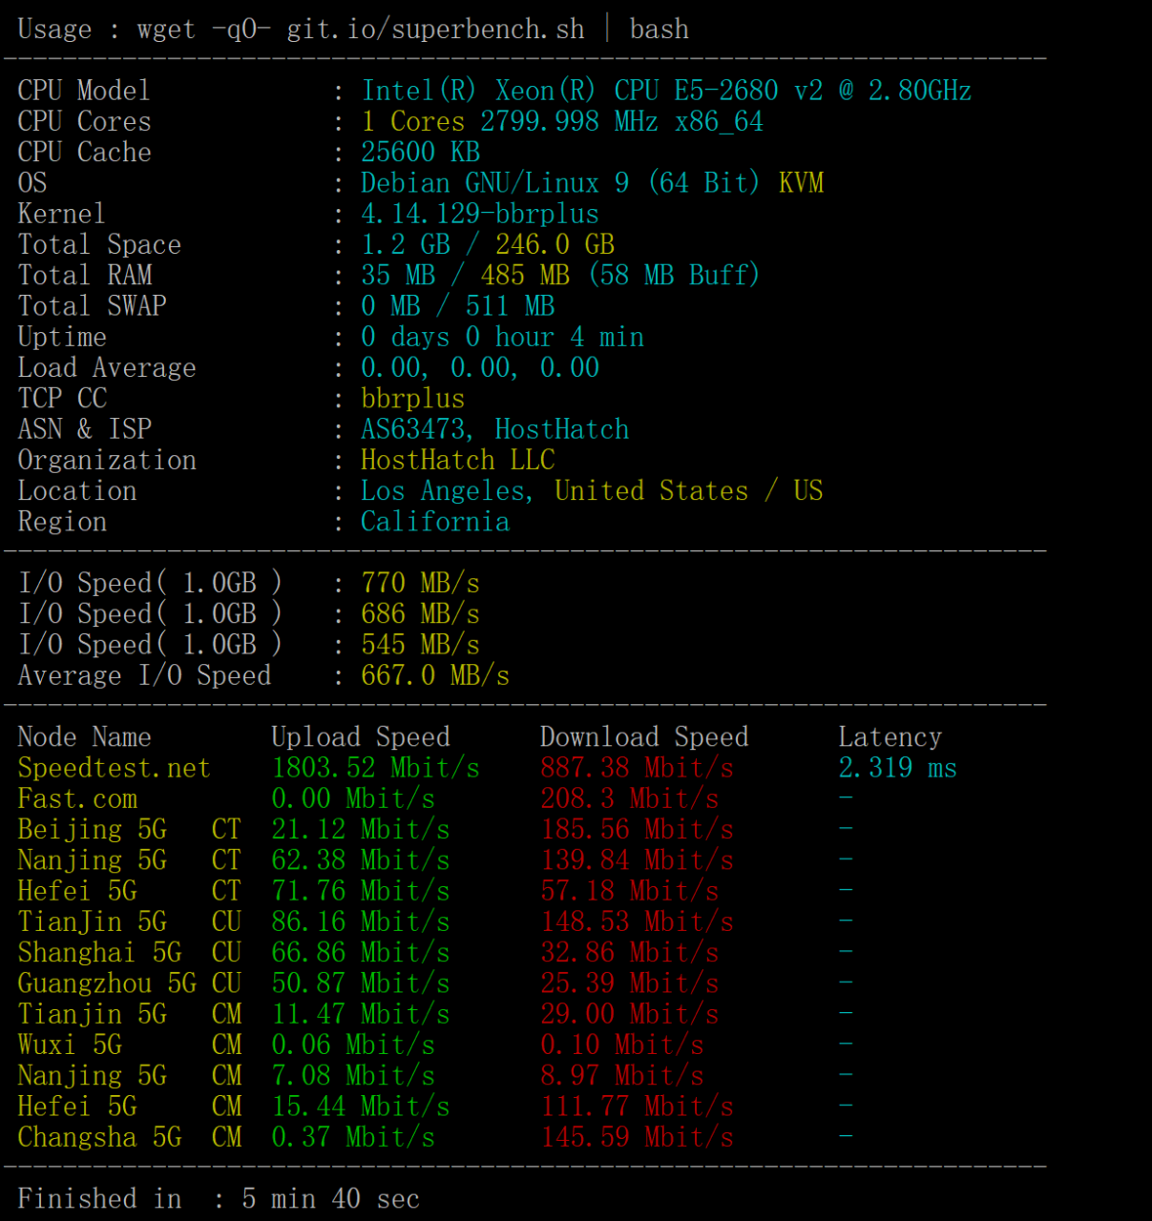Viewport: 1152px width, 1221px height.
Task: Click the Upload Speed column header
Action: pyautogui.click(x=360, y=736)
